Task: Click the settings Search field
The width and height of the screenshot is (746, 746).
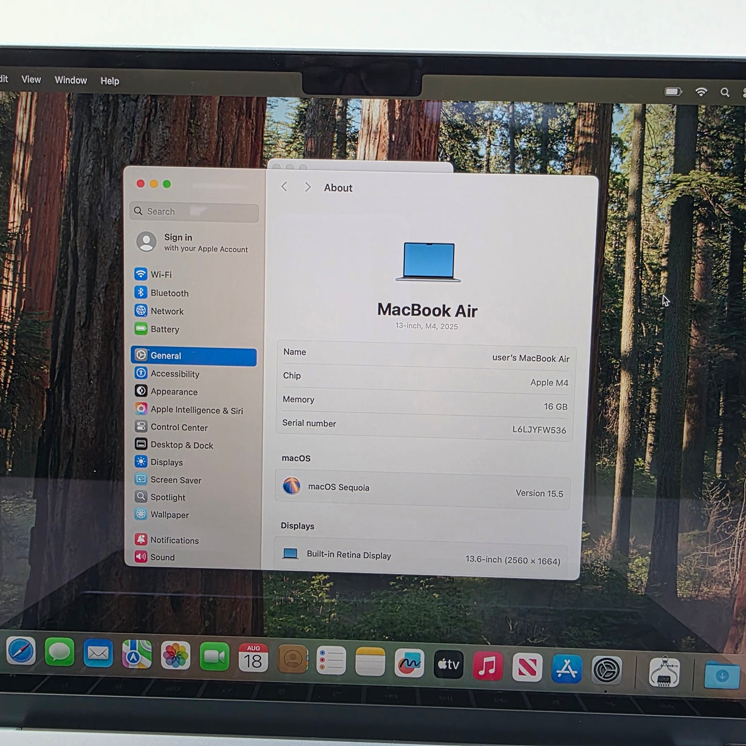Action: tap(194, 212)
